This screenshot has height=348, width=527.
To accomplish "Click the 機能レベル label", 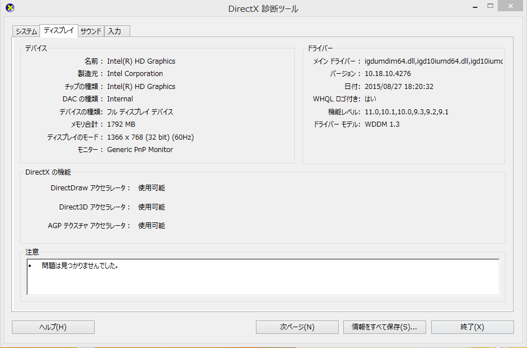I will point(344,112).
